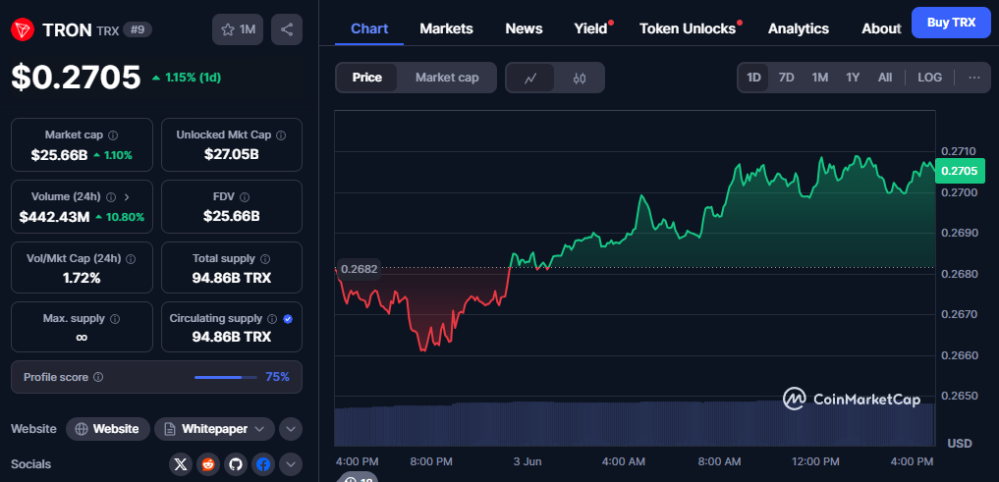This screenshot has width=999, height=482.
Task: Open TRON's Facebook social link
Action: [x=263, y=464]
